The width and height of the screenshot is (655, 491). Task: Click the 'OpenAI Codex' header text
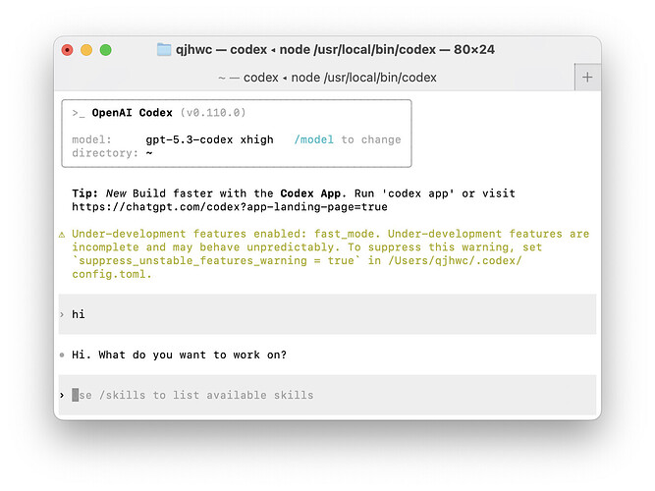132,113
